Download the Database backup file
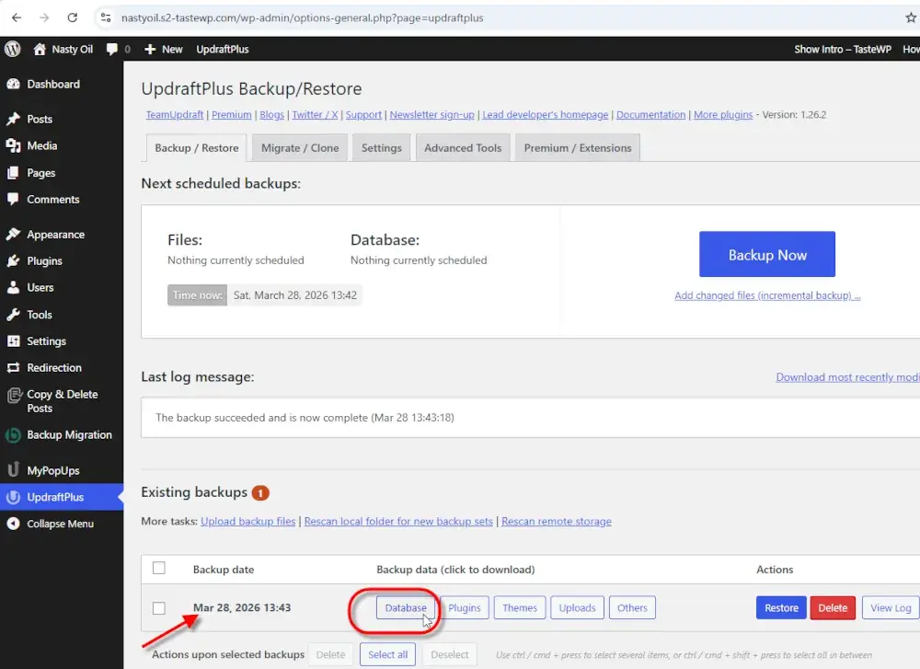Screen dimensions: 920x669 (406, 607)
